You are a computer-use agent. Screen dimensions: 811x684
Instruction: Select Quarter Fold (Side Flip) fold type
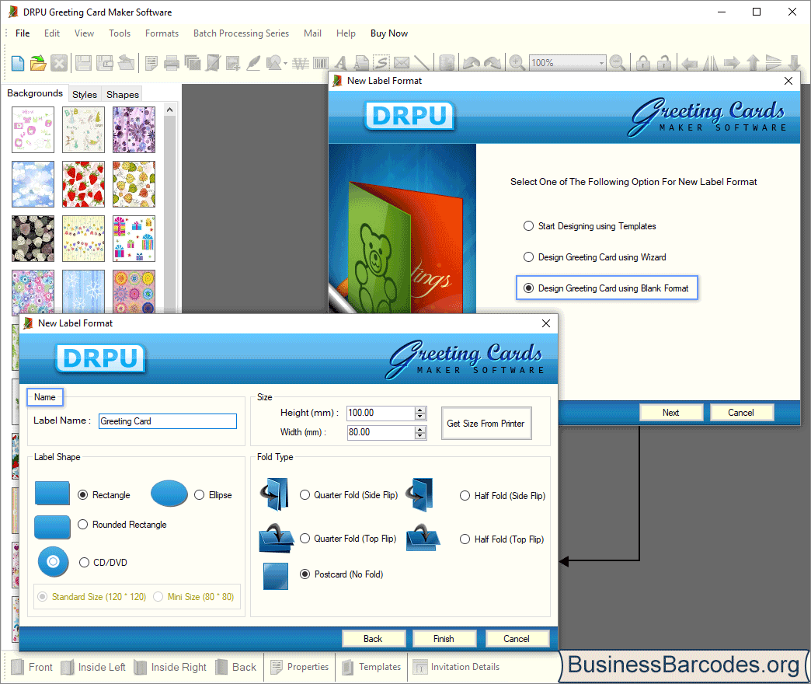(x=305, y=495)
